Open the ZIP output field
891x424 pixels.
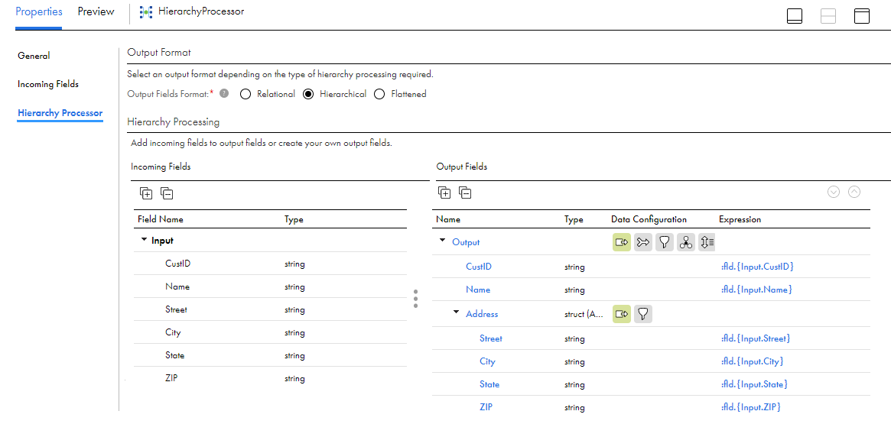pyautogui.click(x=486, y=407)
